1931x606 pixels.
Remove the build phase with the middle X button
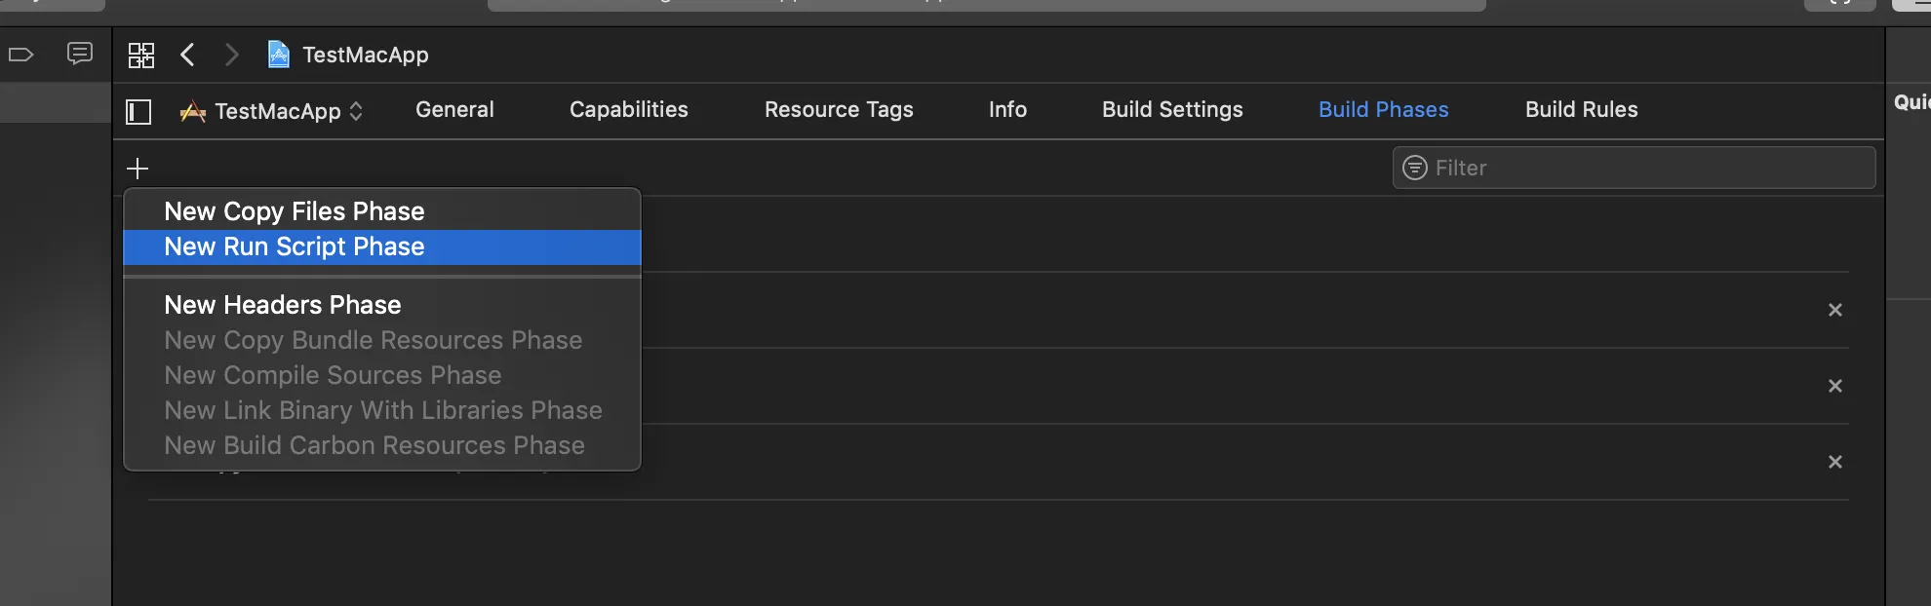pos(1835,386)
